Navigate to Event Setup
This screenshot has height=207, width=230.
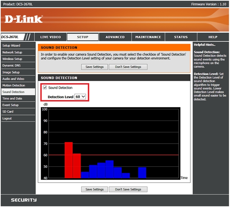pyautogui.click(x=11, y=105)
